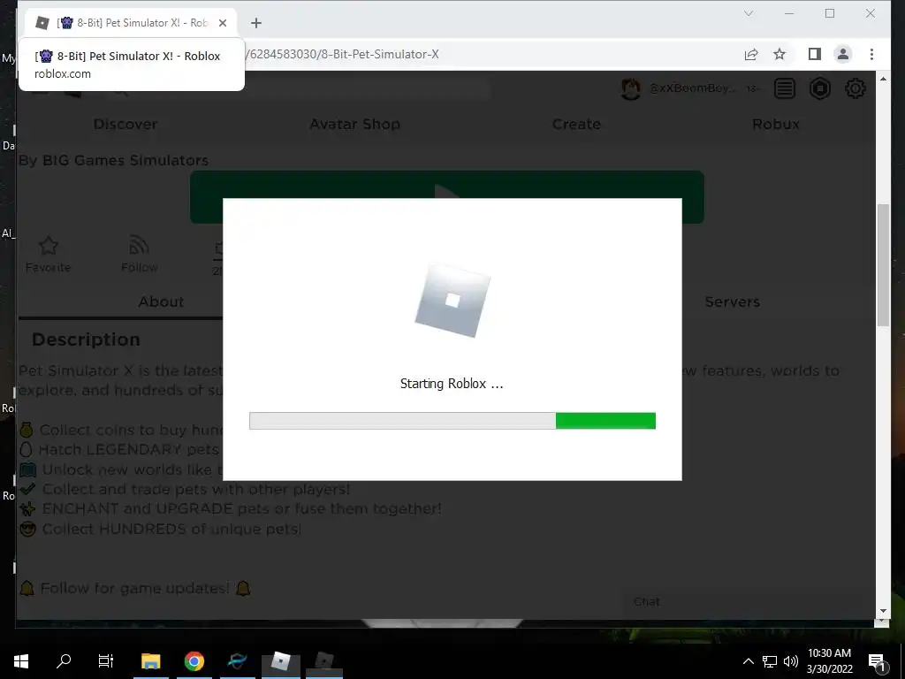Open BIG Games Simulators creator link
905x679 pixels.
[x=125, y=161]
